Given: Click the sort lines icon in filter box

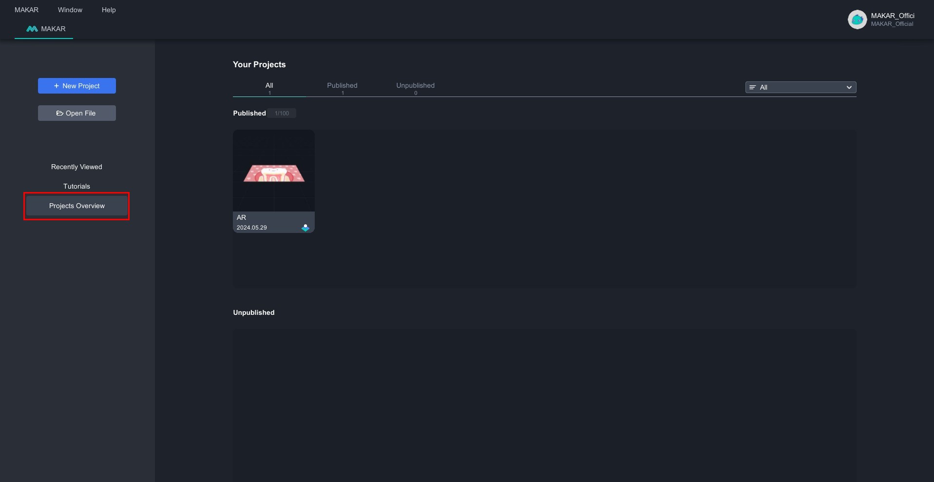Looking at the screenshot, I should [753, 87].
